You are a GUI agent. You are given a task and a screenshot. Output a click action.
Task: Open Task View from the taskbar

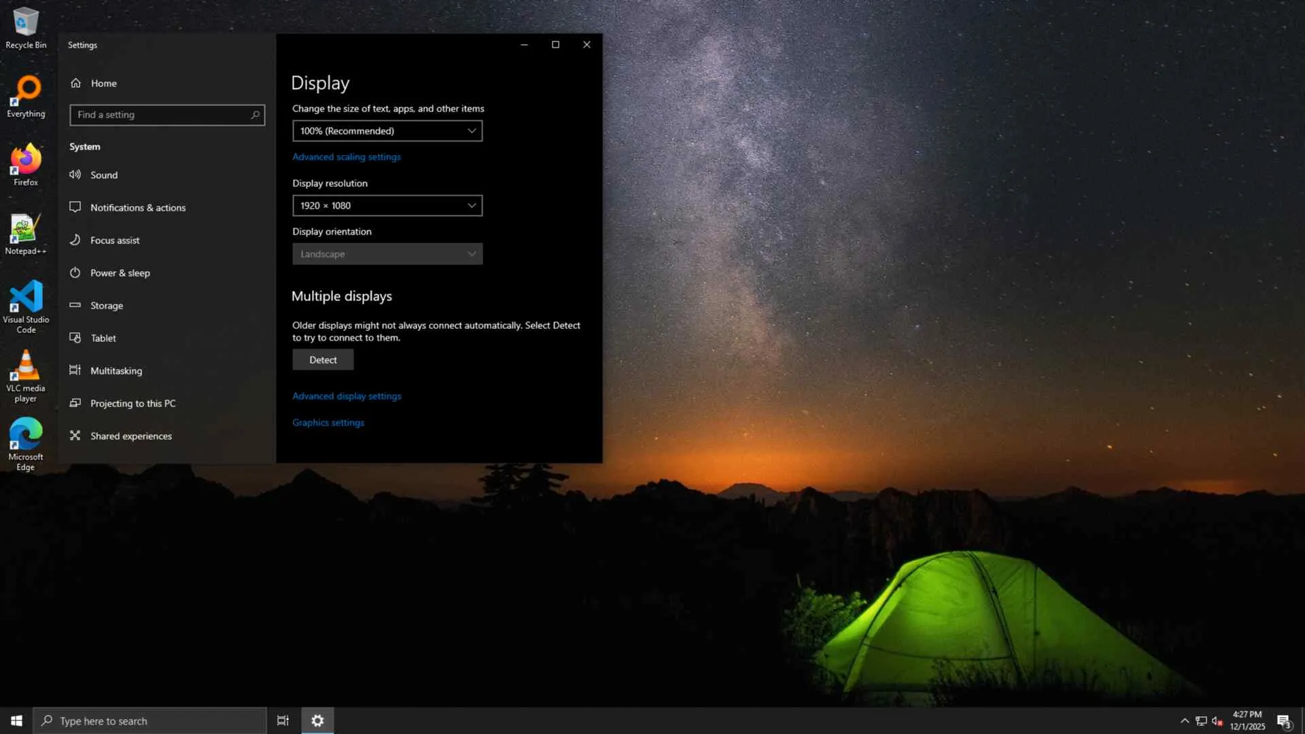point(283,720)
